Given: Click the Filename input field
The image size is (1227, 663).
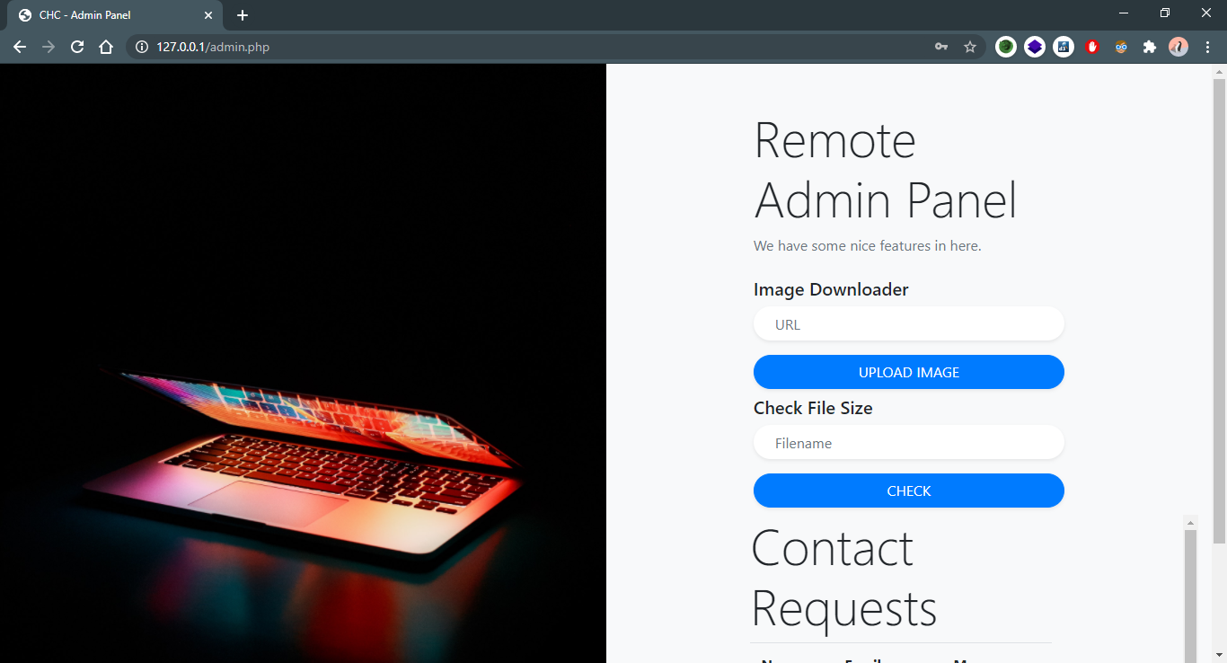Looking at the screenshot, I should point(909,443).
